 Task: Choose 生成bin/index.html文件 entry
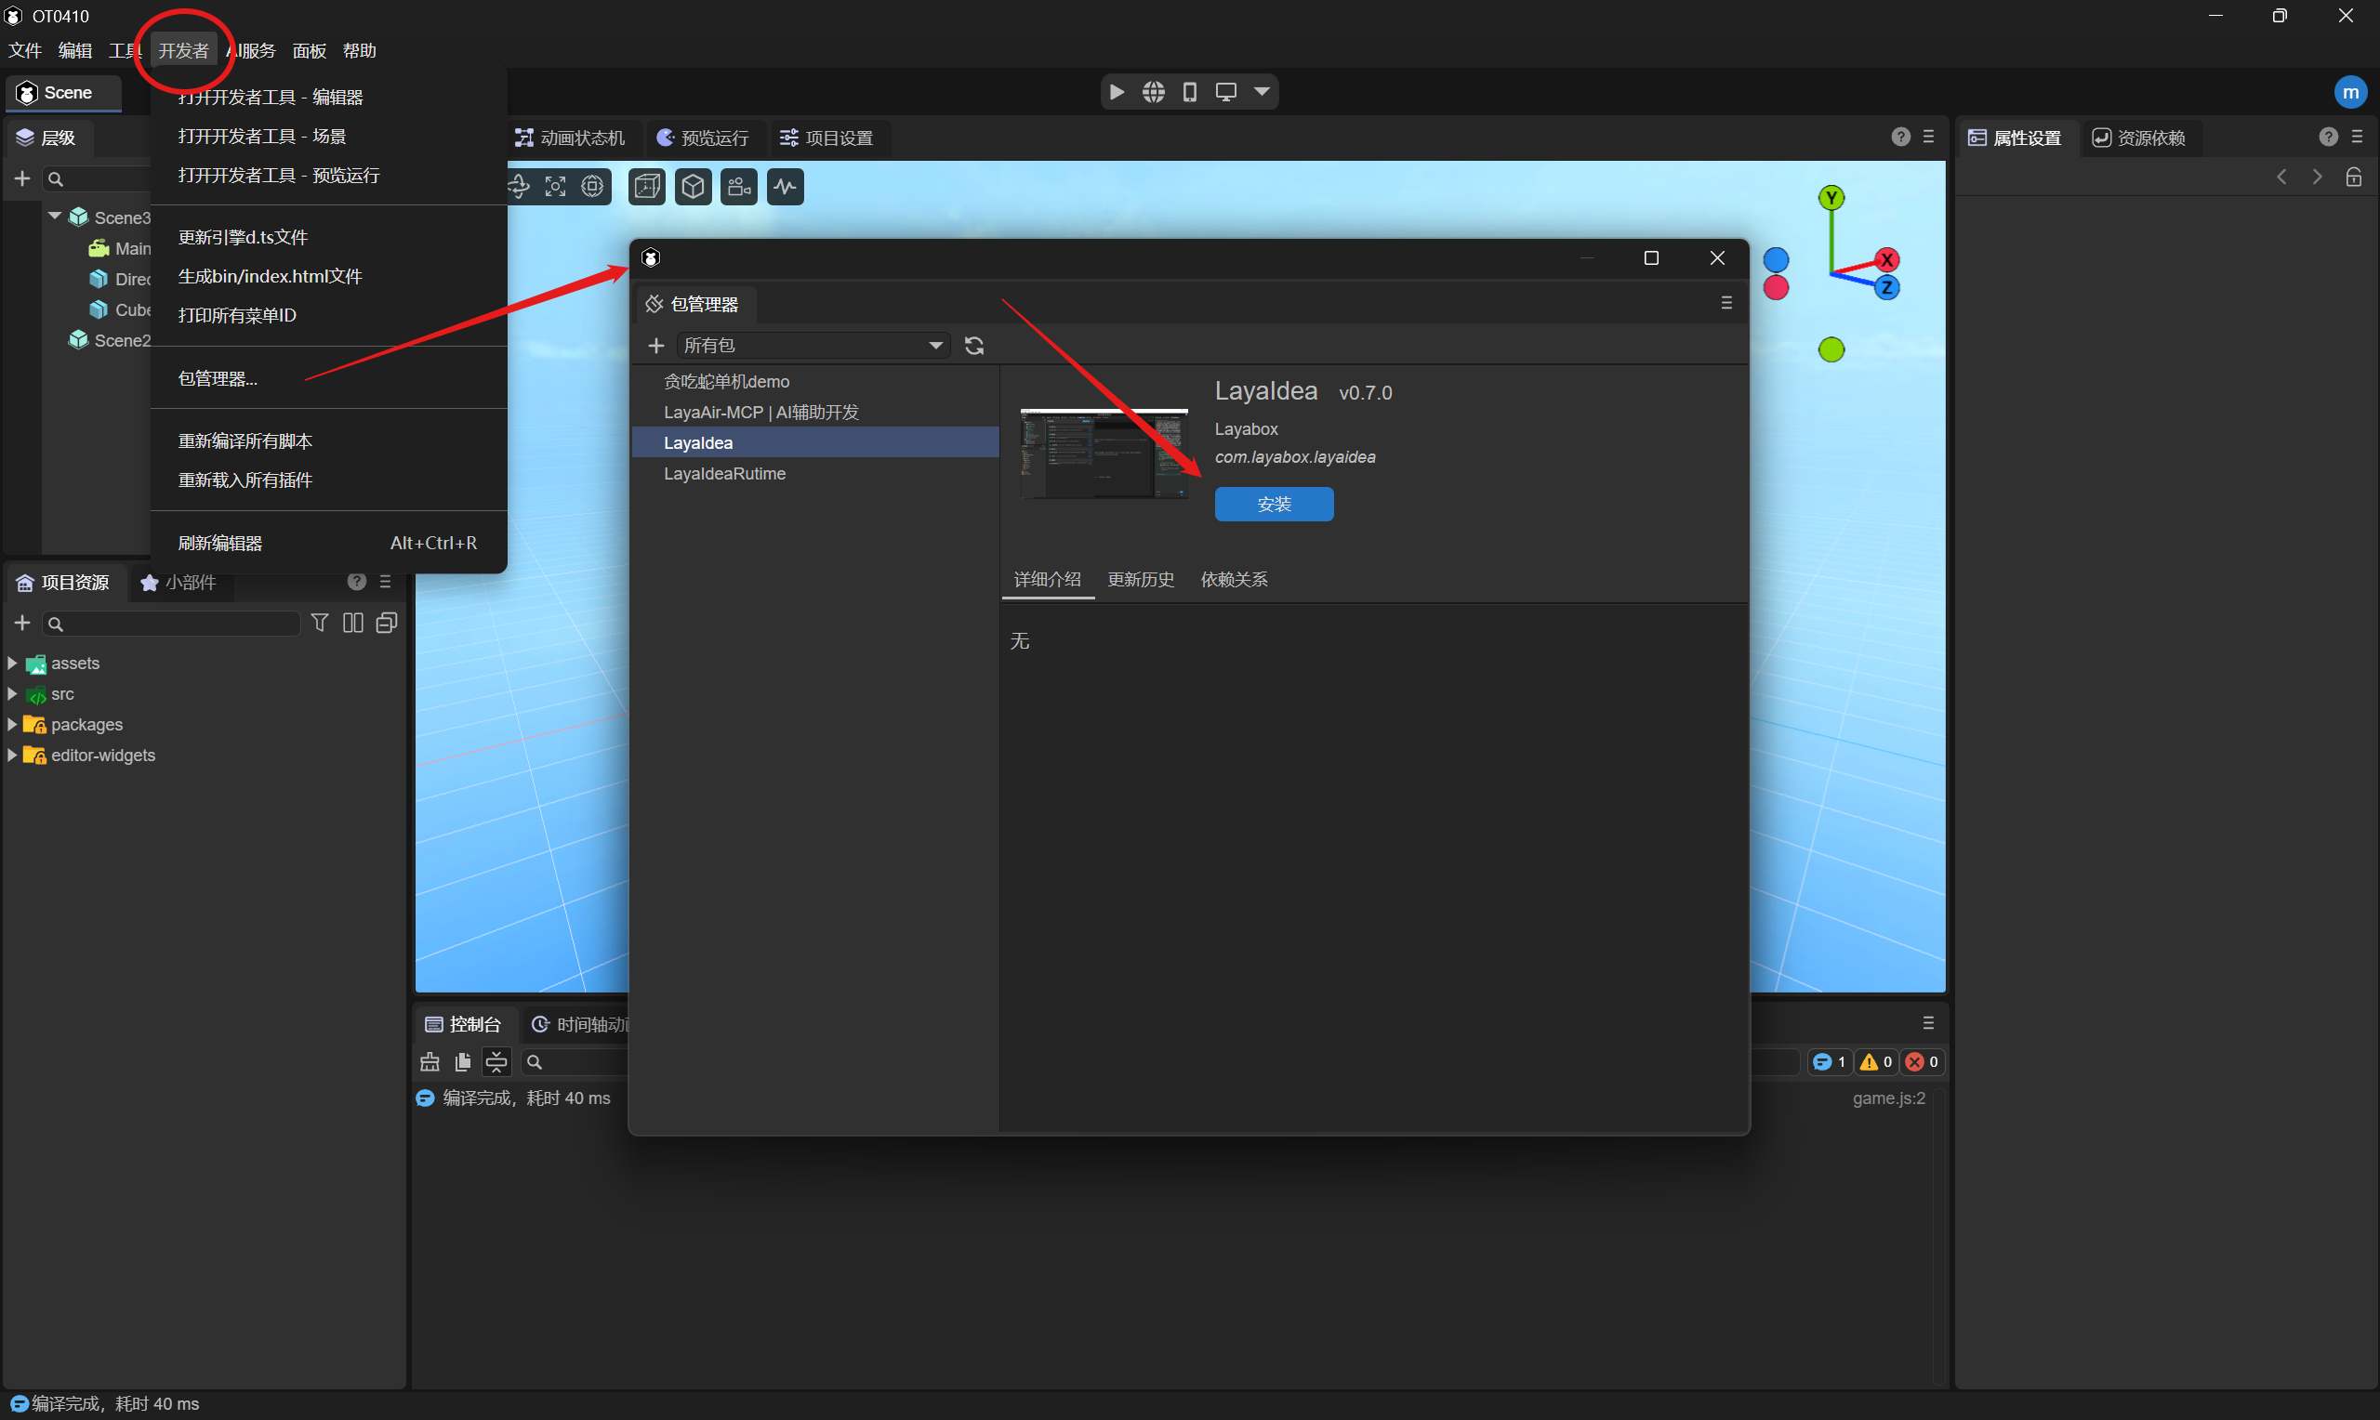[x=328, y=277]
